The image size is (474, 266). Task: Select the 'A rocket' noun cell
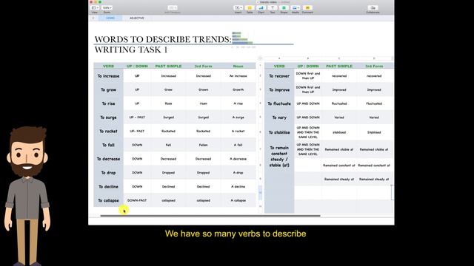point(238,132)
